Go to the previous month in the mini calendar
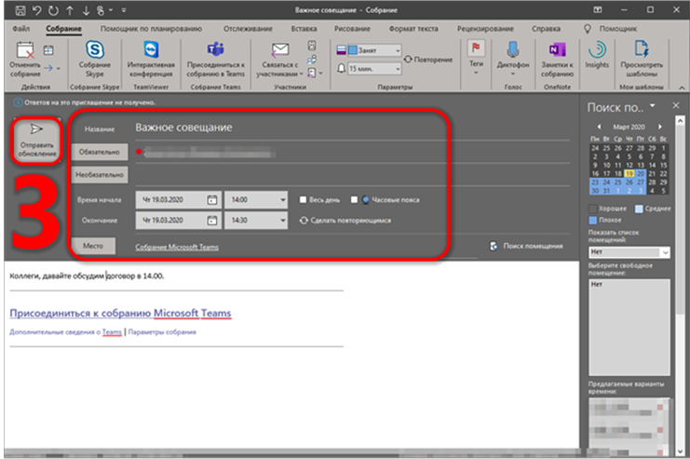Screen dimensions: 690x459 [599, 127]
